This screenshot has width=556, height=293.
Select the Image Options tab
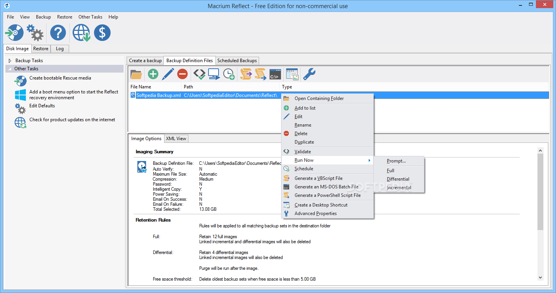coord(146,139)
